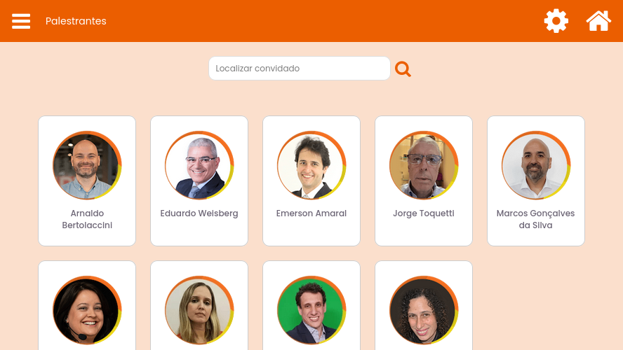Open Arnaldo Bertolaccini's profile photo
Image resolution: width=623 pixels, height=350 pixels.
coord(87,165)
